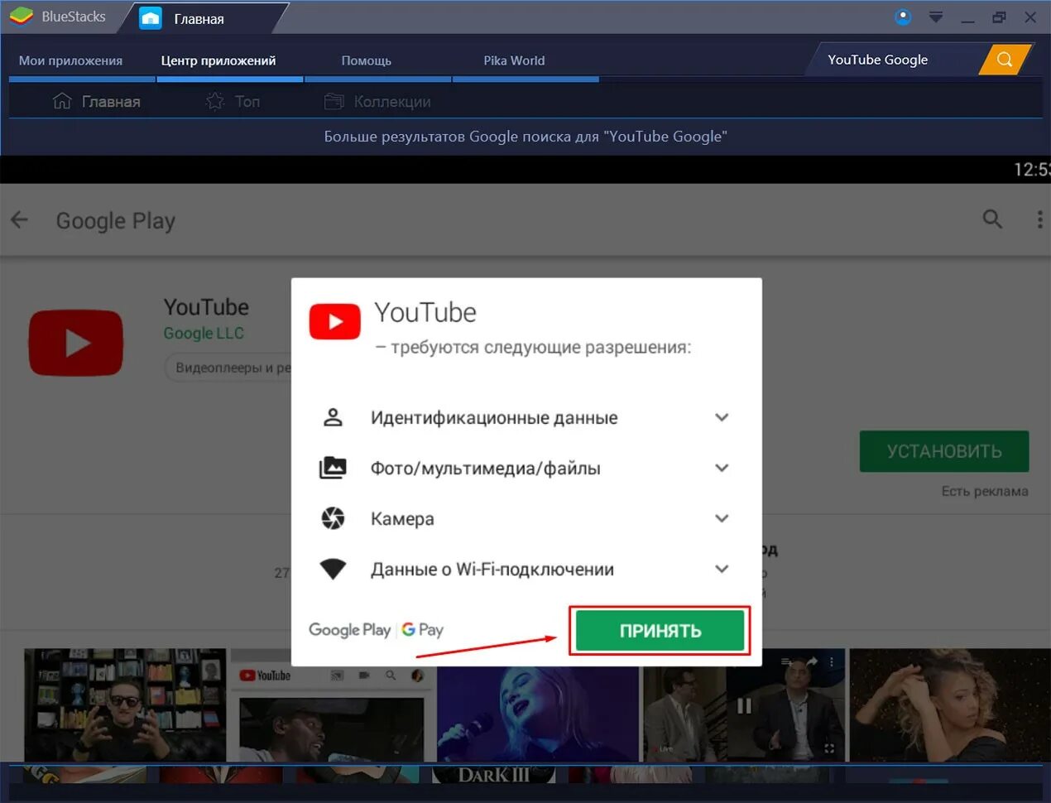Expand Данные о Wi-Fi-подключении permission
This screenshot has height=803, width=1051.
(722, 569)
